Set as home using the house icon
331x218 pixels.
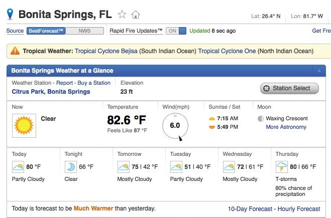point(136,15)
